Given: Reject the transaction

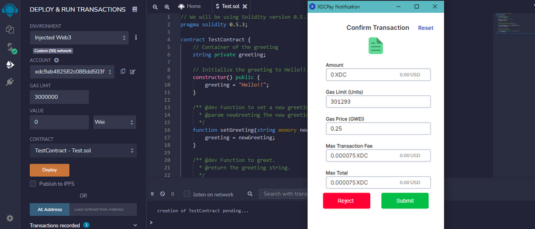Looking at the screenshot, I should tap(347, 200).
